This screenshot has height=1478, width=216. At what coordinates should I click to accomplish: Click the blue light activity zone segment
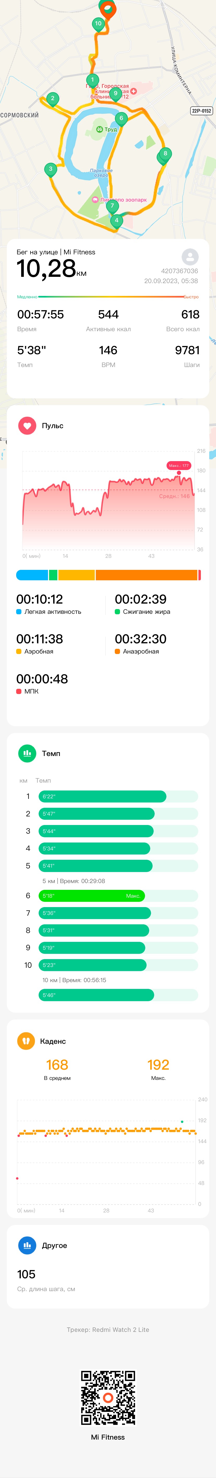pyautogui.click(x=32, y=575)
